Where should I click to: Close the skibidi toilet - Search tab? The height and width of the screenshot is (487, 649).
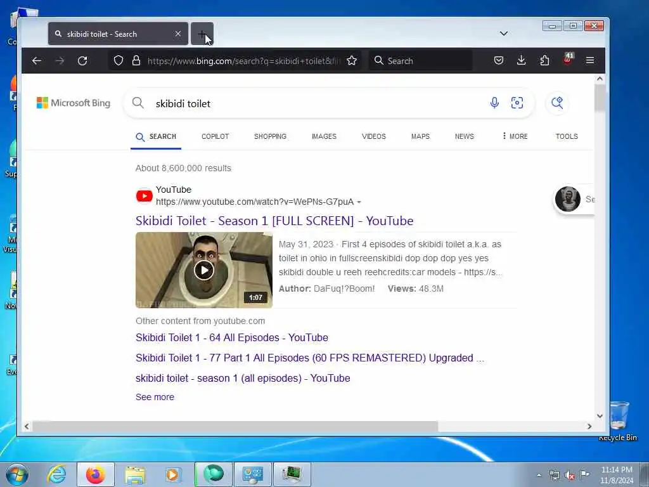[x=178, y=34]
